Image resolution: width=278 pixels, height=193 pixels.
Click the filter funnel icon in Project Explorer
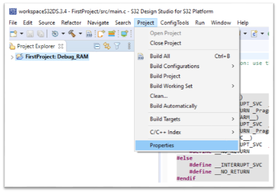click(117, 46)
